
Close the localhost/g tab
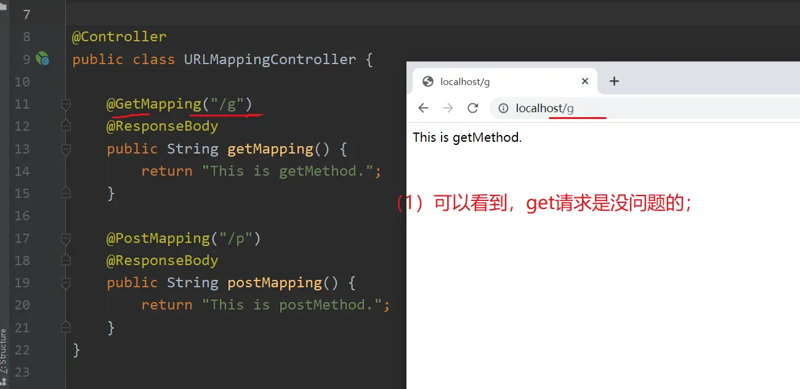585,81
